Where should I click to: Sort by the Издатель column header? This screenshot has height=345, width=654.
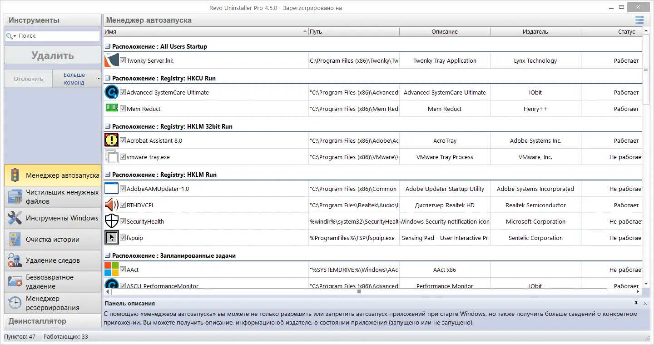pyautogui.click(x=535, y=32)
